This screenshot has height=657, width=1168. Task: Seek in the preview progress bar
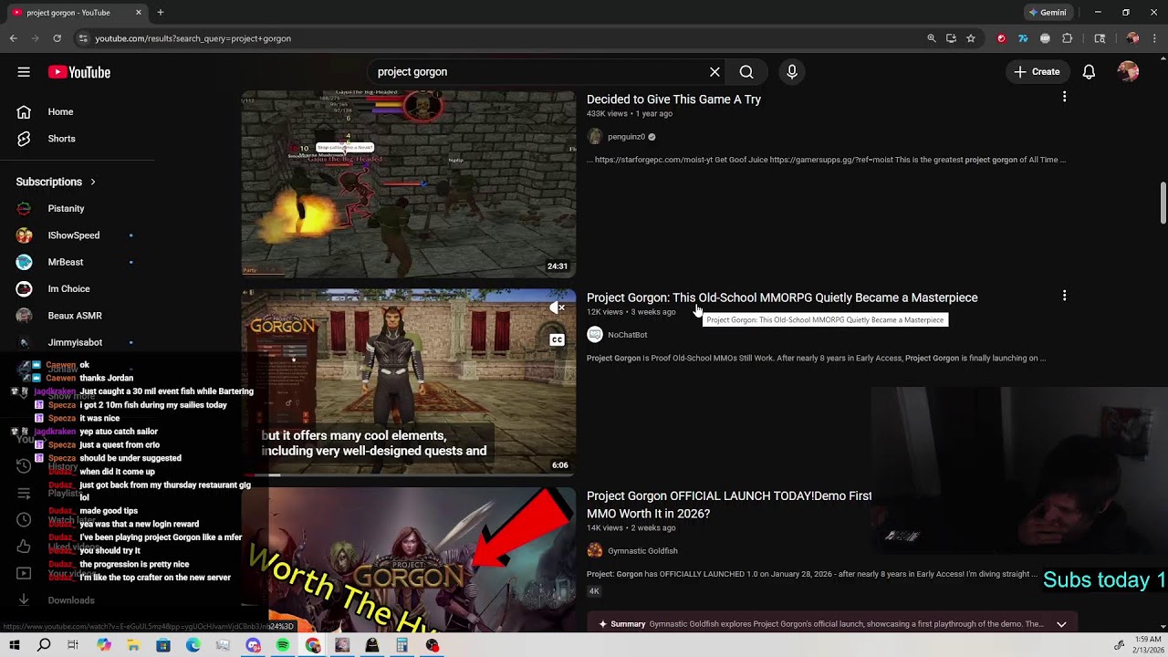(x=409, y=475)
